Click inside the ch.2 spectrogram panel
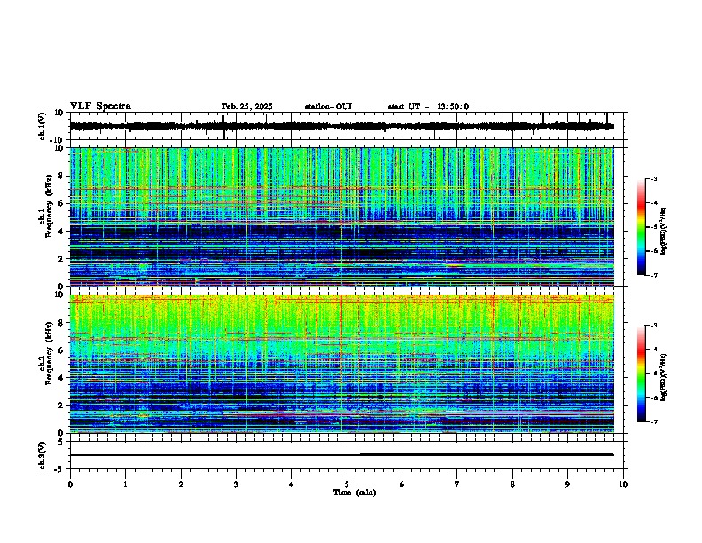 pyautogui.click(x=341, y=364)
